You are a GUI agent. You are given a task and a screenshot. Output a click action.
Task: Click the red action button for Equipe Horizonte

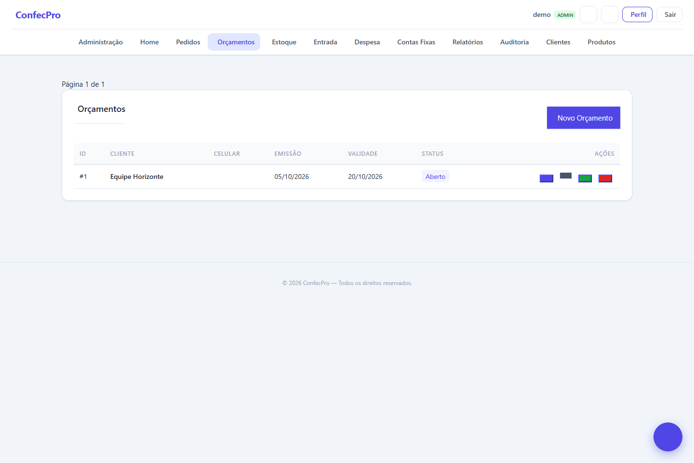tap(605, 178)
